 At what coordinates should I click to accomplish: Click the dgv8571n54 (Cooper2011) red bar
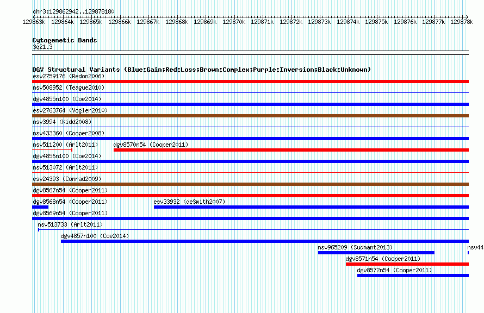click(407, 264)
